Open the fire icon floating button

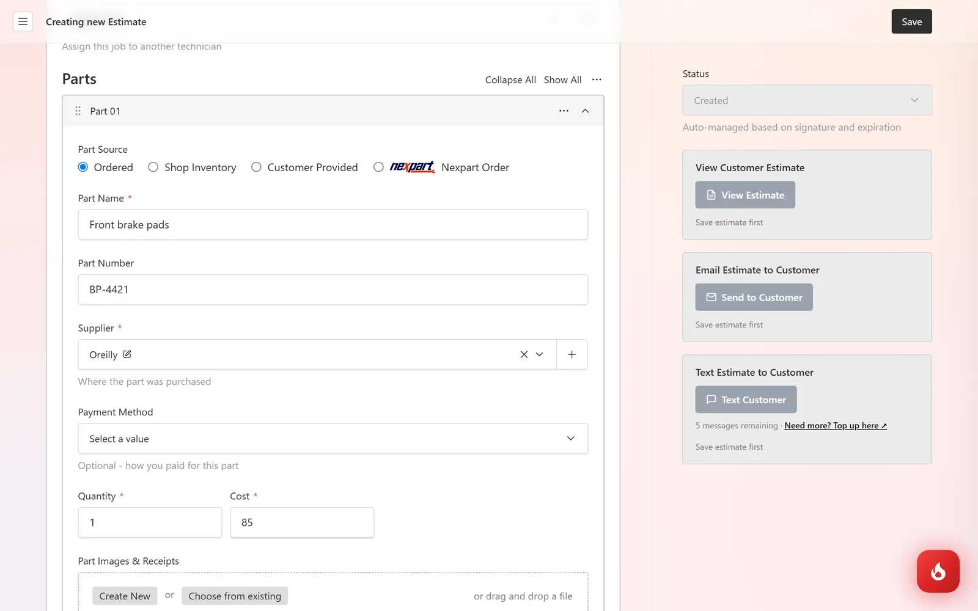938,571
